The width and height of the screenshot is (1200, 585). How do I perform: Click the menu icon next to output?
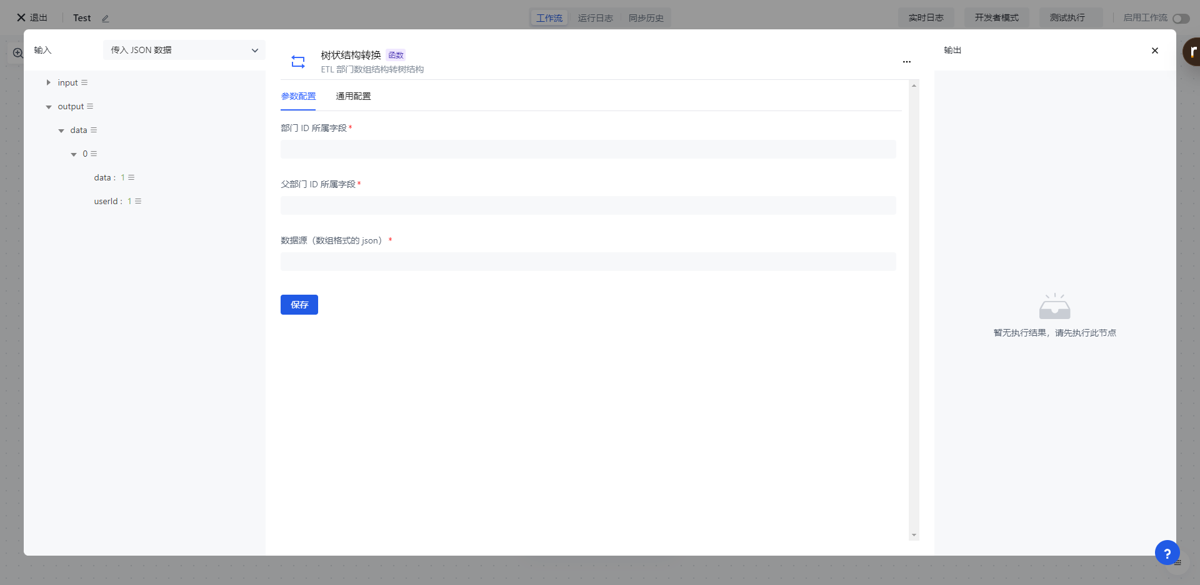(x=90, y=107)
